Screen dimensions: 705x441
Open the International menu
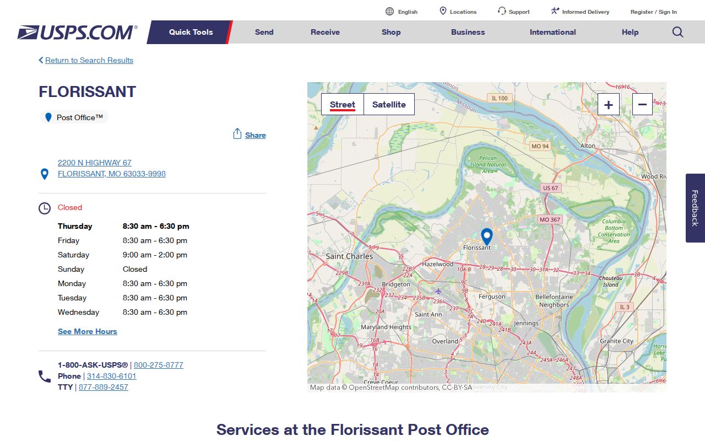[x=553, y=32]
